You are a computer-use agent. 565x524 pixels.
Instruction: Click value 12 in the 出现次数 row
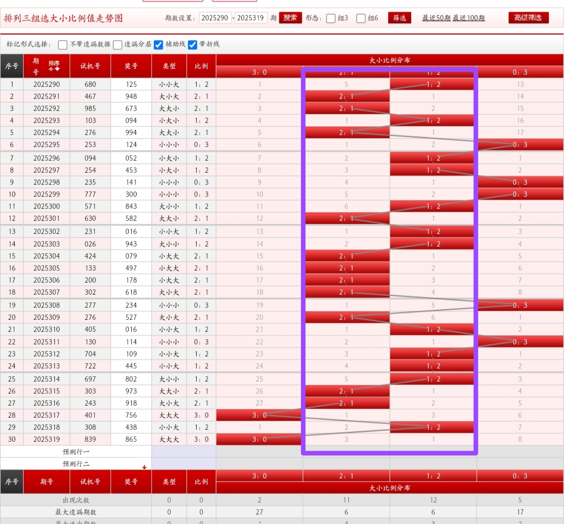click(433, 500)
